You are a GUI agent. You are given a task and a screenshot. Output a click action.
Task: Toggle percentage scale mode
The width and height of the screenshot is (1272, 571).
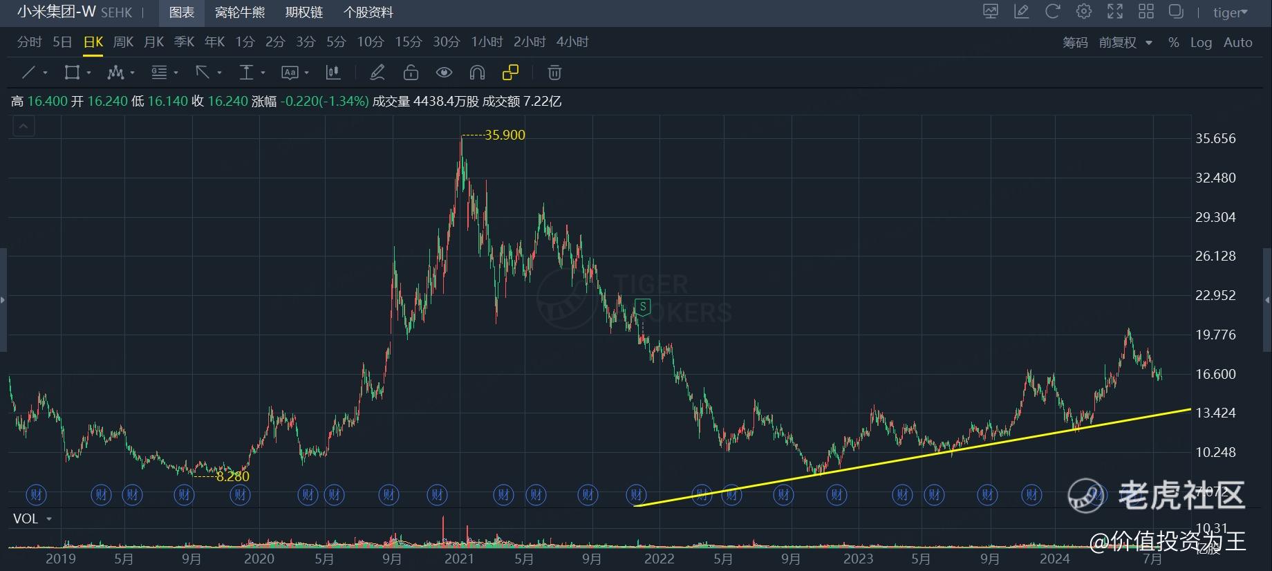point(1174,42)
